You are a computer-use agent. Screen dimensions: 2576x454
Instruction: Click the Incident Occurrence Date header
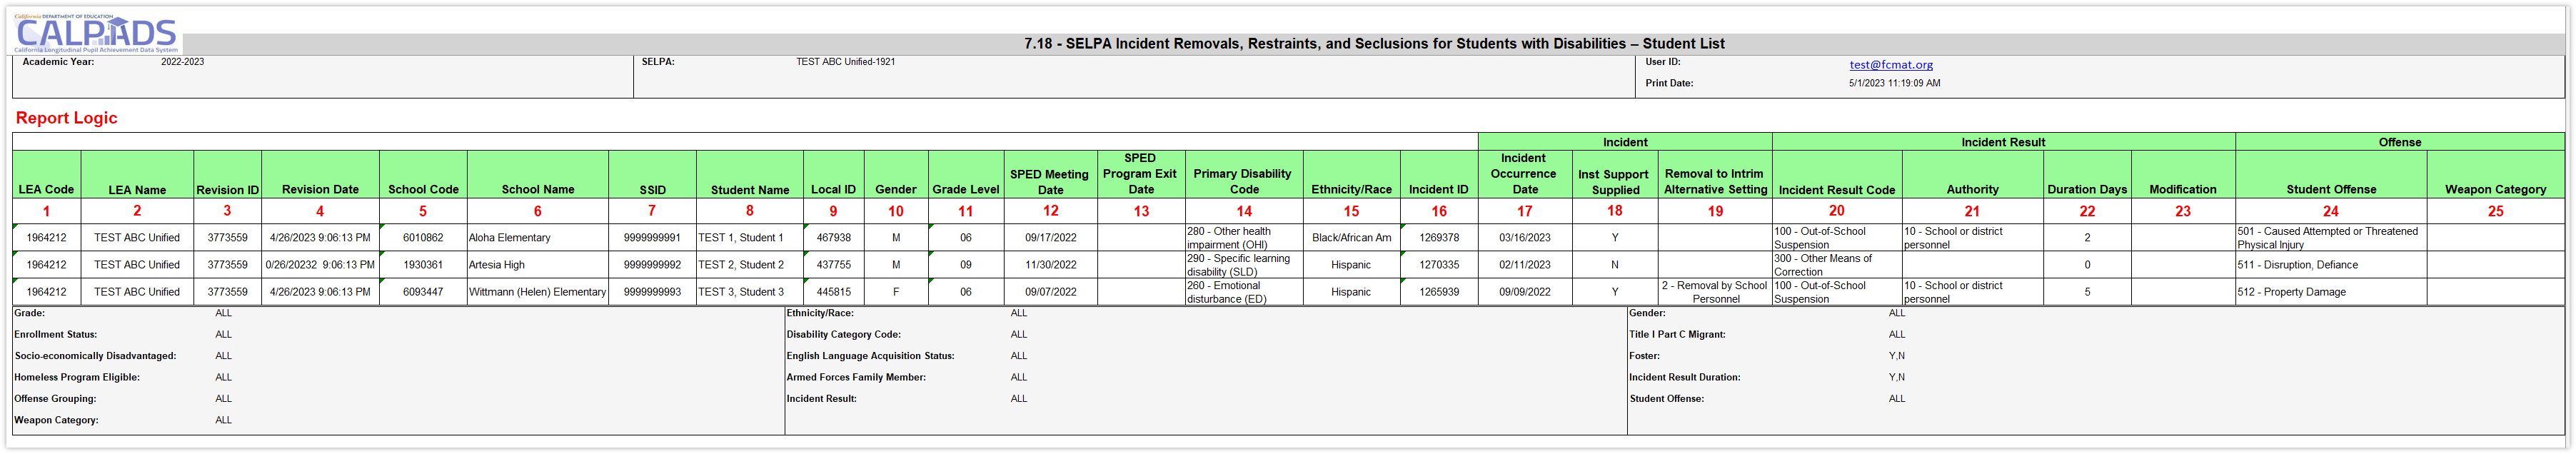(1524, 174)
